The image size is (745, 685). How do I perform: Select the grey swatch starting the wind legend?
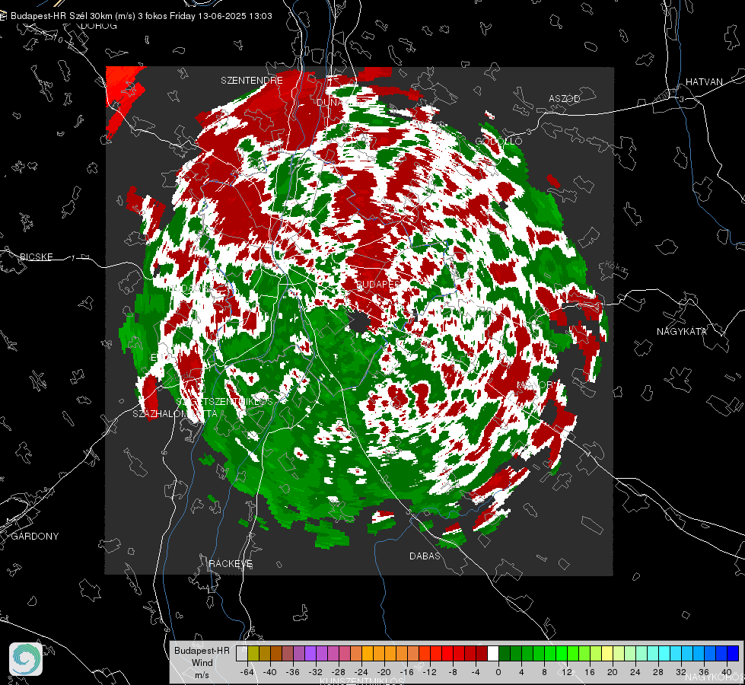[242, 653]
